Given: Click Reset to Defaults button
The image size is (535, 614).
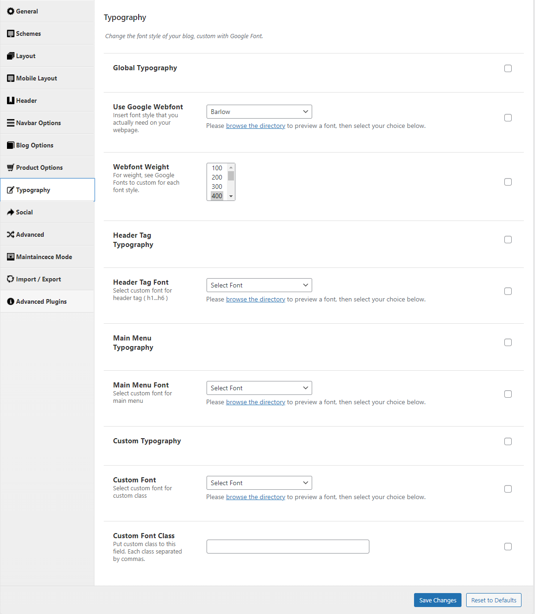Looking at the screenshot, I should 494,600.
